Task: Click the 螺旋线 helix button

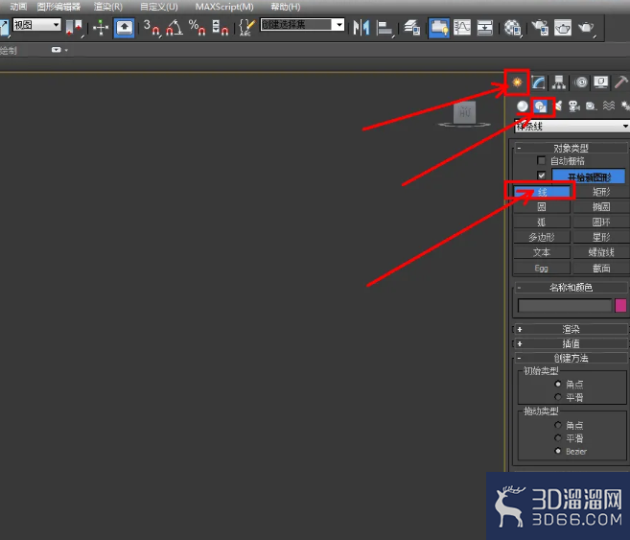Action: [601, 252]
